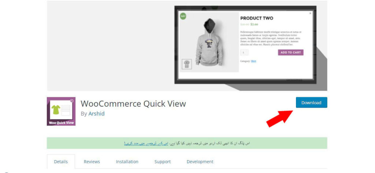375x173 pixels.
Task: Open author Arshid's profile link
Action: (96, 114)
